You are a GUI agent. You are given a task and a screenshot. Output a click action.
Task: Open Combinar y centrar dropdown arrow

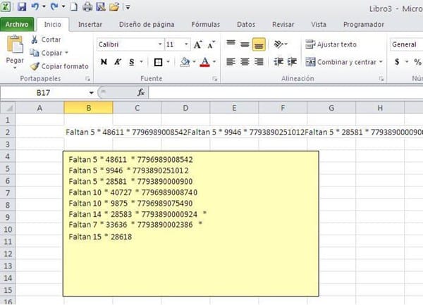point(381,62)
